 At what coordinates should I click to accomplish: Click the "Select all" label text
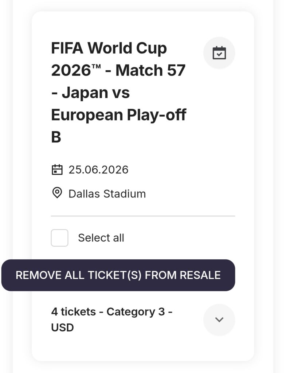pyautogui.click(x=101, y=238)
